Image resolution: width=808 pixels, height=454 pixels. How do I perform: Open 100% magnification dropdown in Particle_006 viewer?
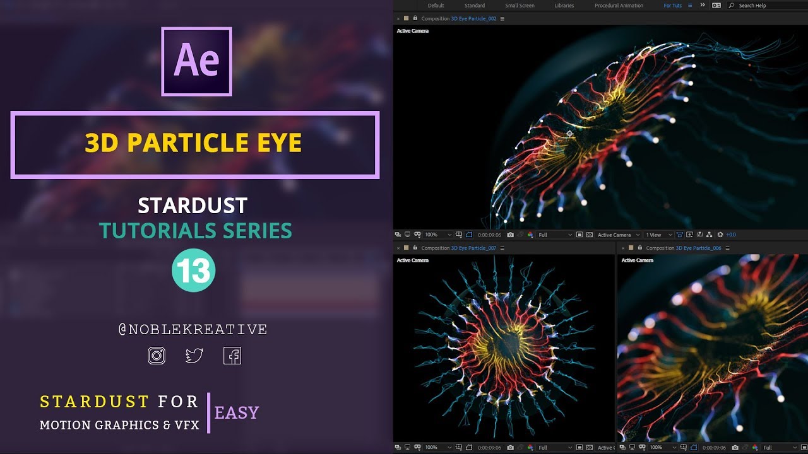tap(663, 448)
